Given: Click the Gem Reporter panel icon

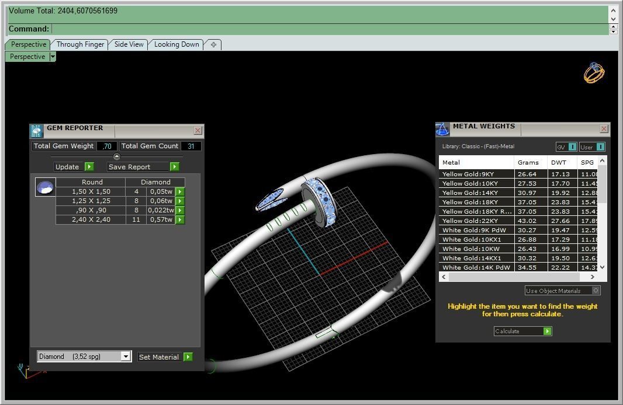Looking at the screenshot, I should coord(37,131).
